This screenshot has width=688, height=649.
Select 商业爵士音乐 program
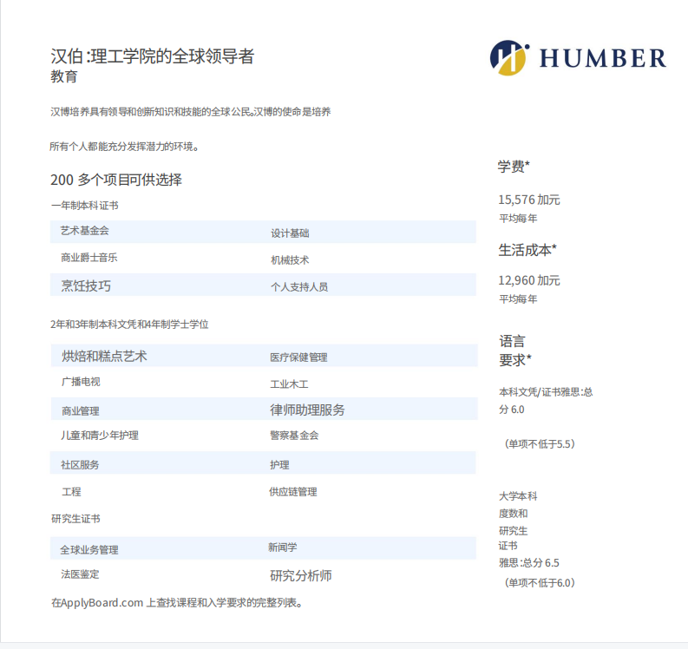89,258
